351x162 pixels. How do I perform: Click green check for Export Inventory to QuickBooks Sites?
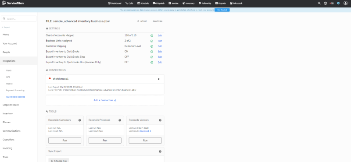click(152, 57)
